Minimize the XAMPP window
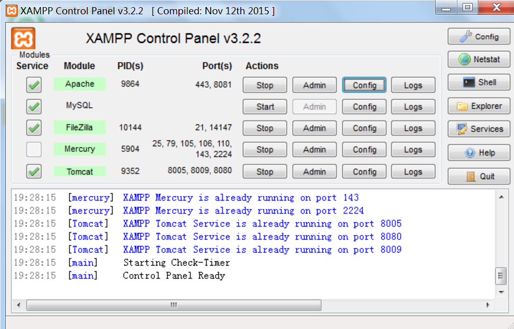Screen dimensions: 514x329 (446, 8)
